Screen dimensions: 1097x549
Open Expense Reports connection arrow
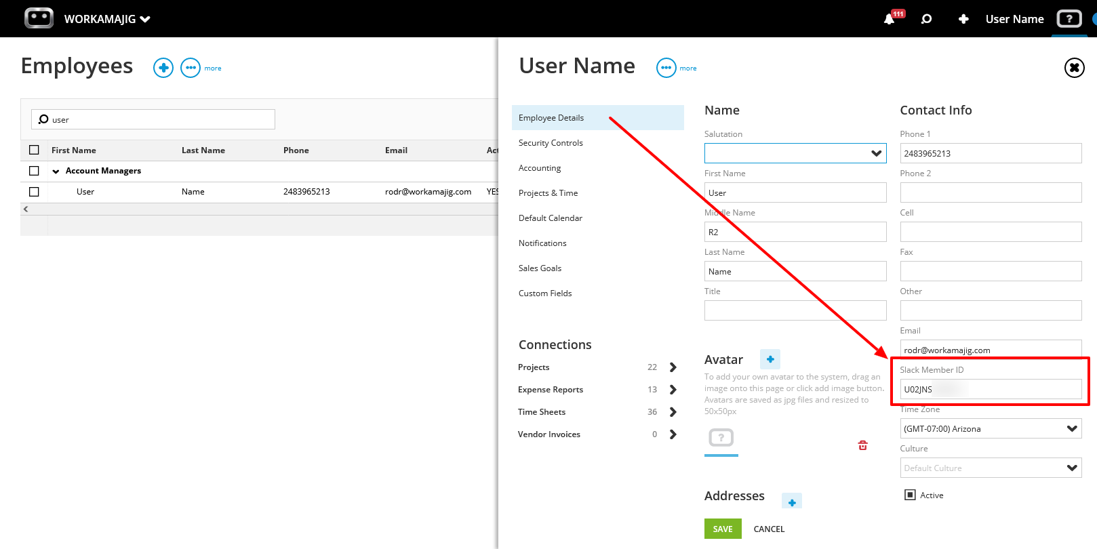coord(673,390)
